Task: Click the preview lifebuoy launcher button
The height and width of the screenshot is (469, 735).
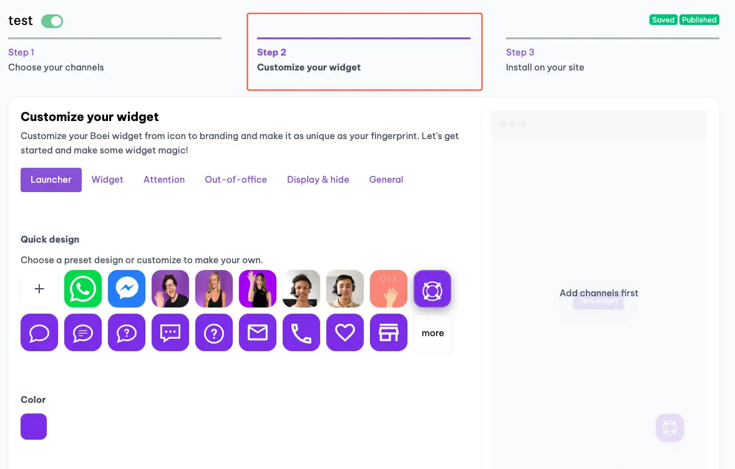Action: tap(669, 428)
